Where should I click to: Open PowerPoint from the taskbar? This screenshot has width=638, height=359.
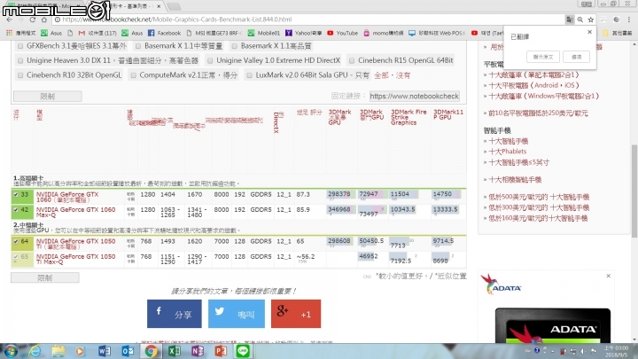coord(221,351)
